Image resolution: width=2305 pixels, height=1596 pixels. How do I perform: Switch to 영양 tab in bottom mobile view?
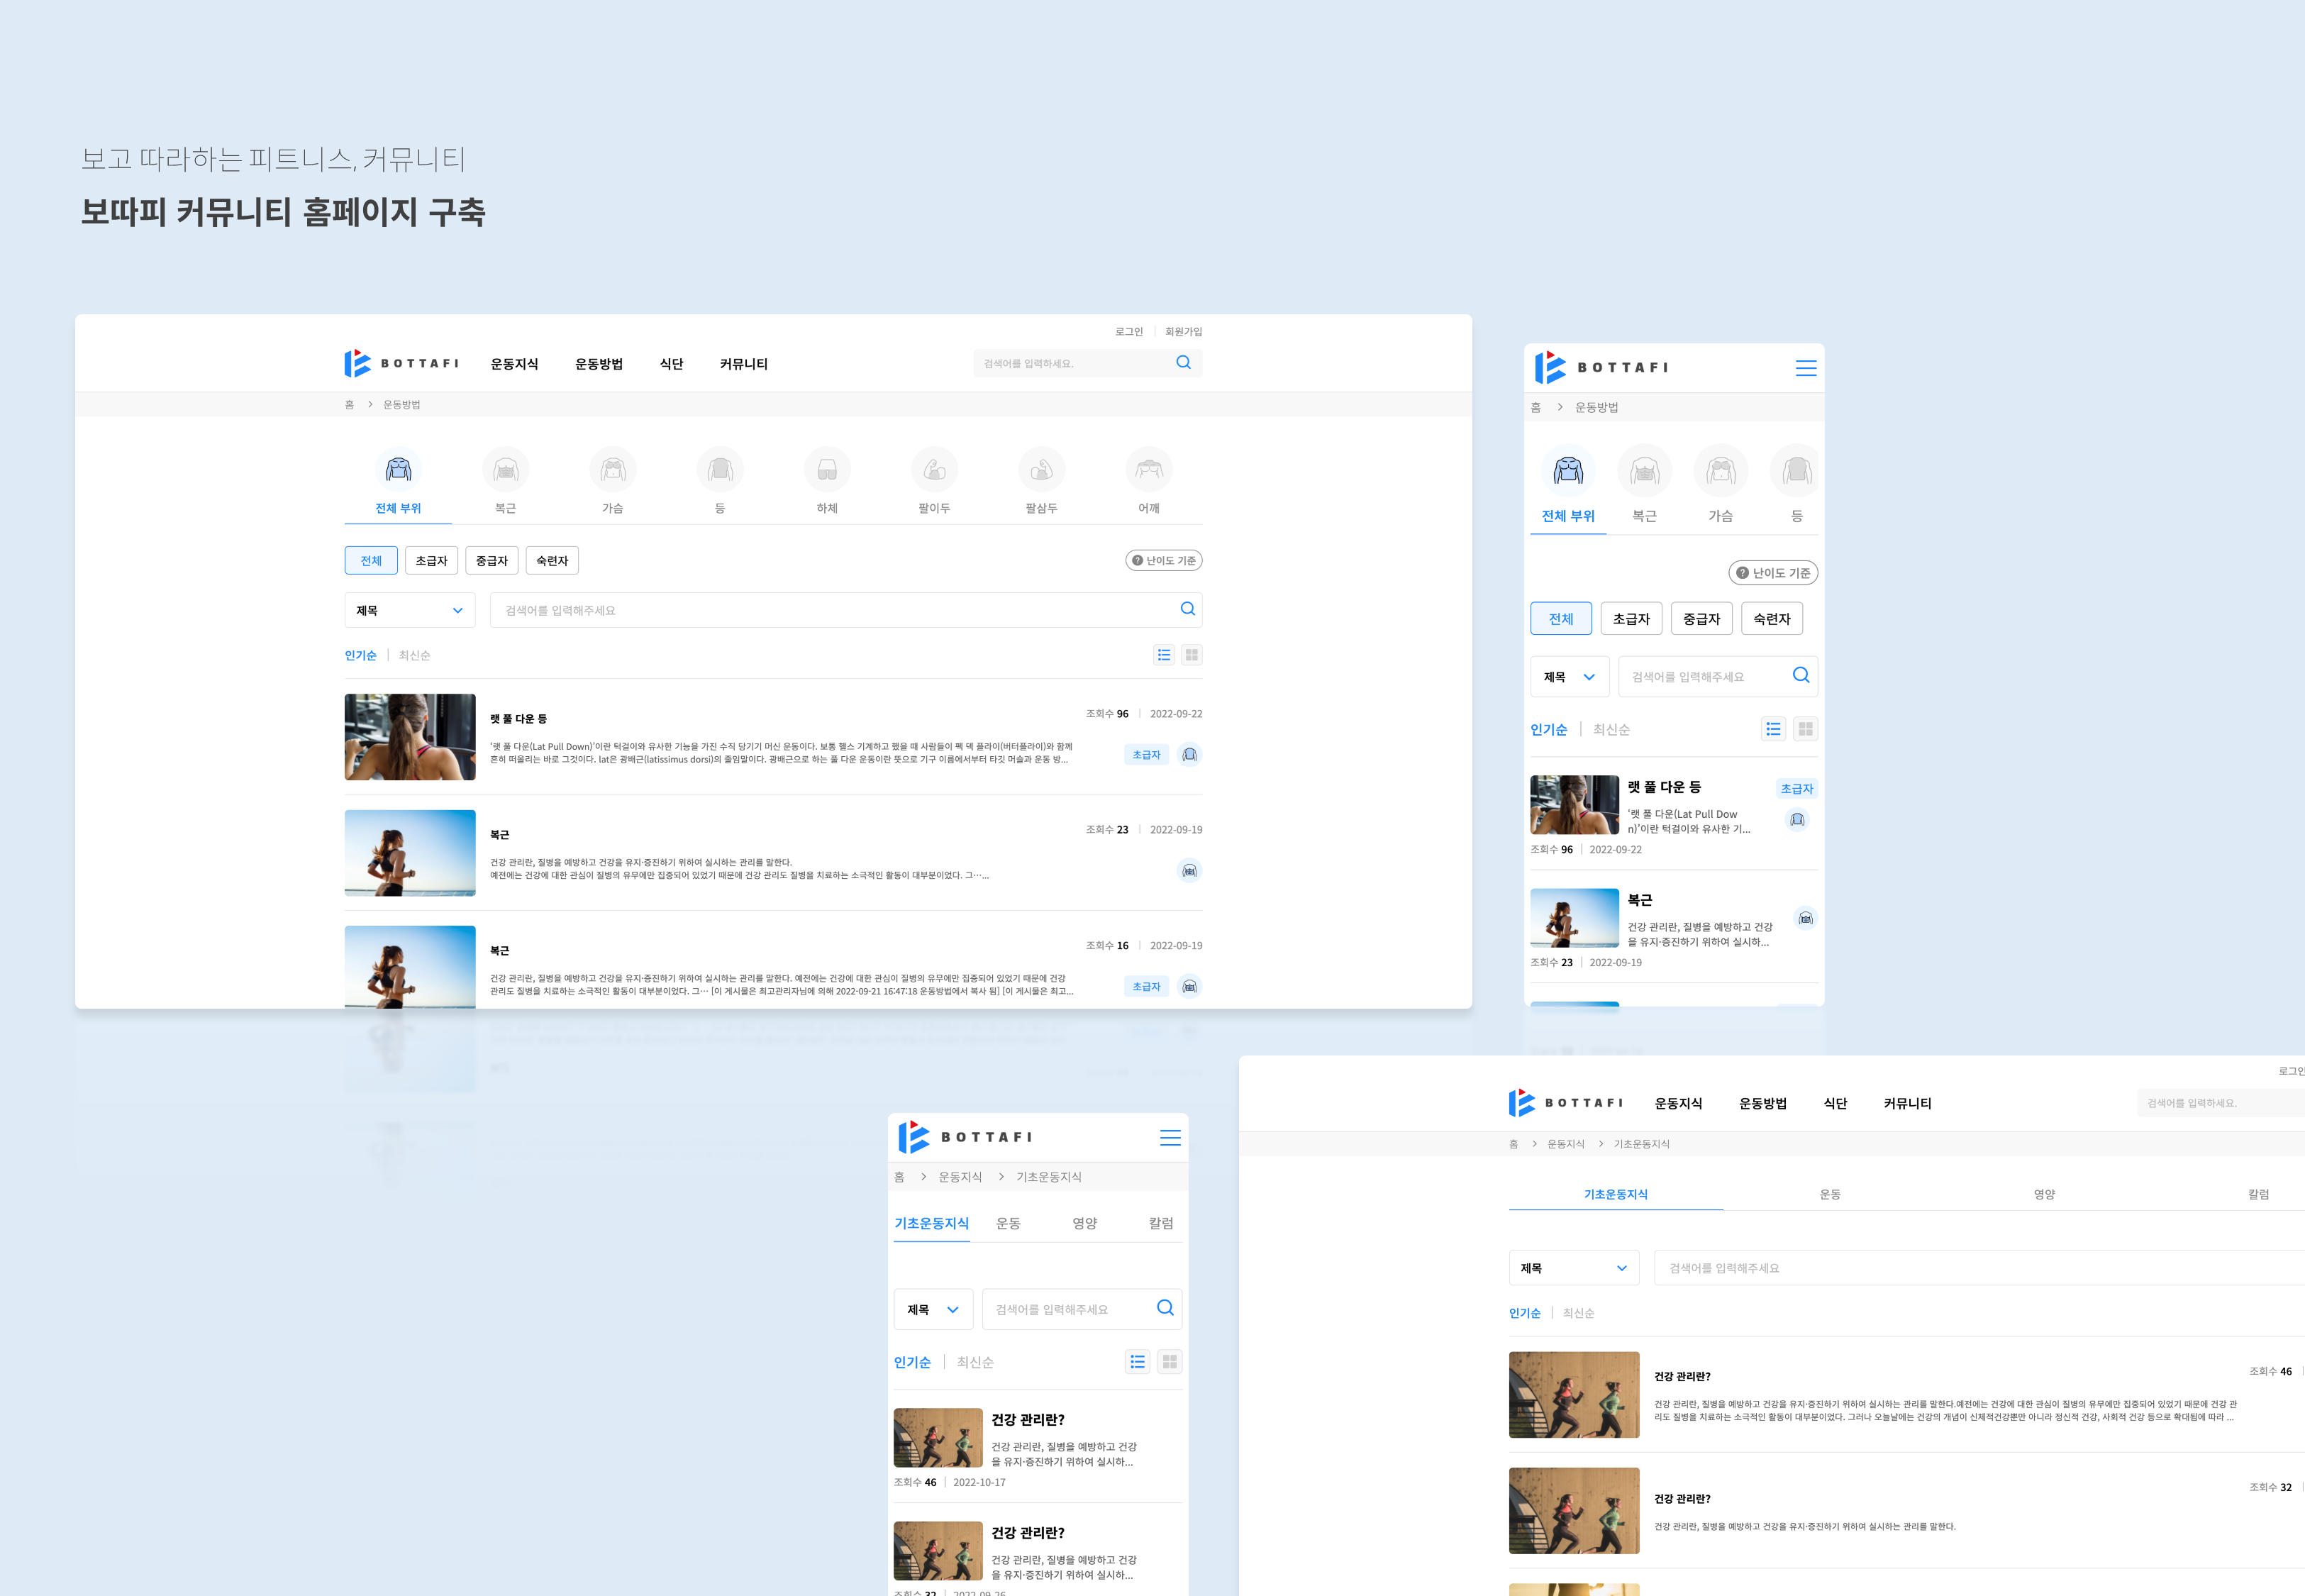[x=1084, y=1223]
